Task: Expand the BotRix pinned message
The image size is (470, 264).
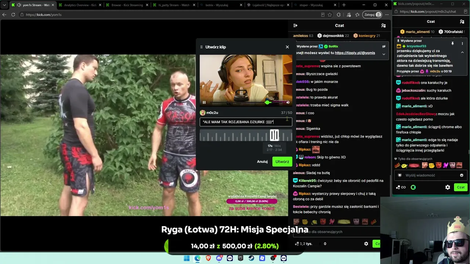Action: [384, 54]
